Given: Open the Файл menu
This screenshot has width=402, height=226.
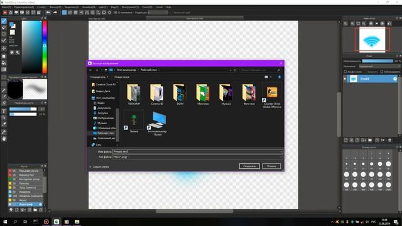Looking at the screenshot, I should [6, 7].
